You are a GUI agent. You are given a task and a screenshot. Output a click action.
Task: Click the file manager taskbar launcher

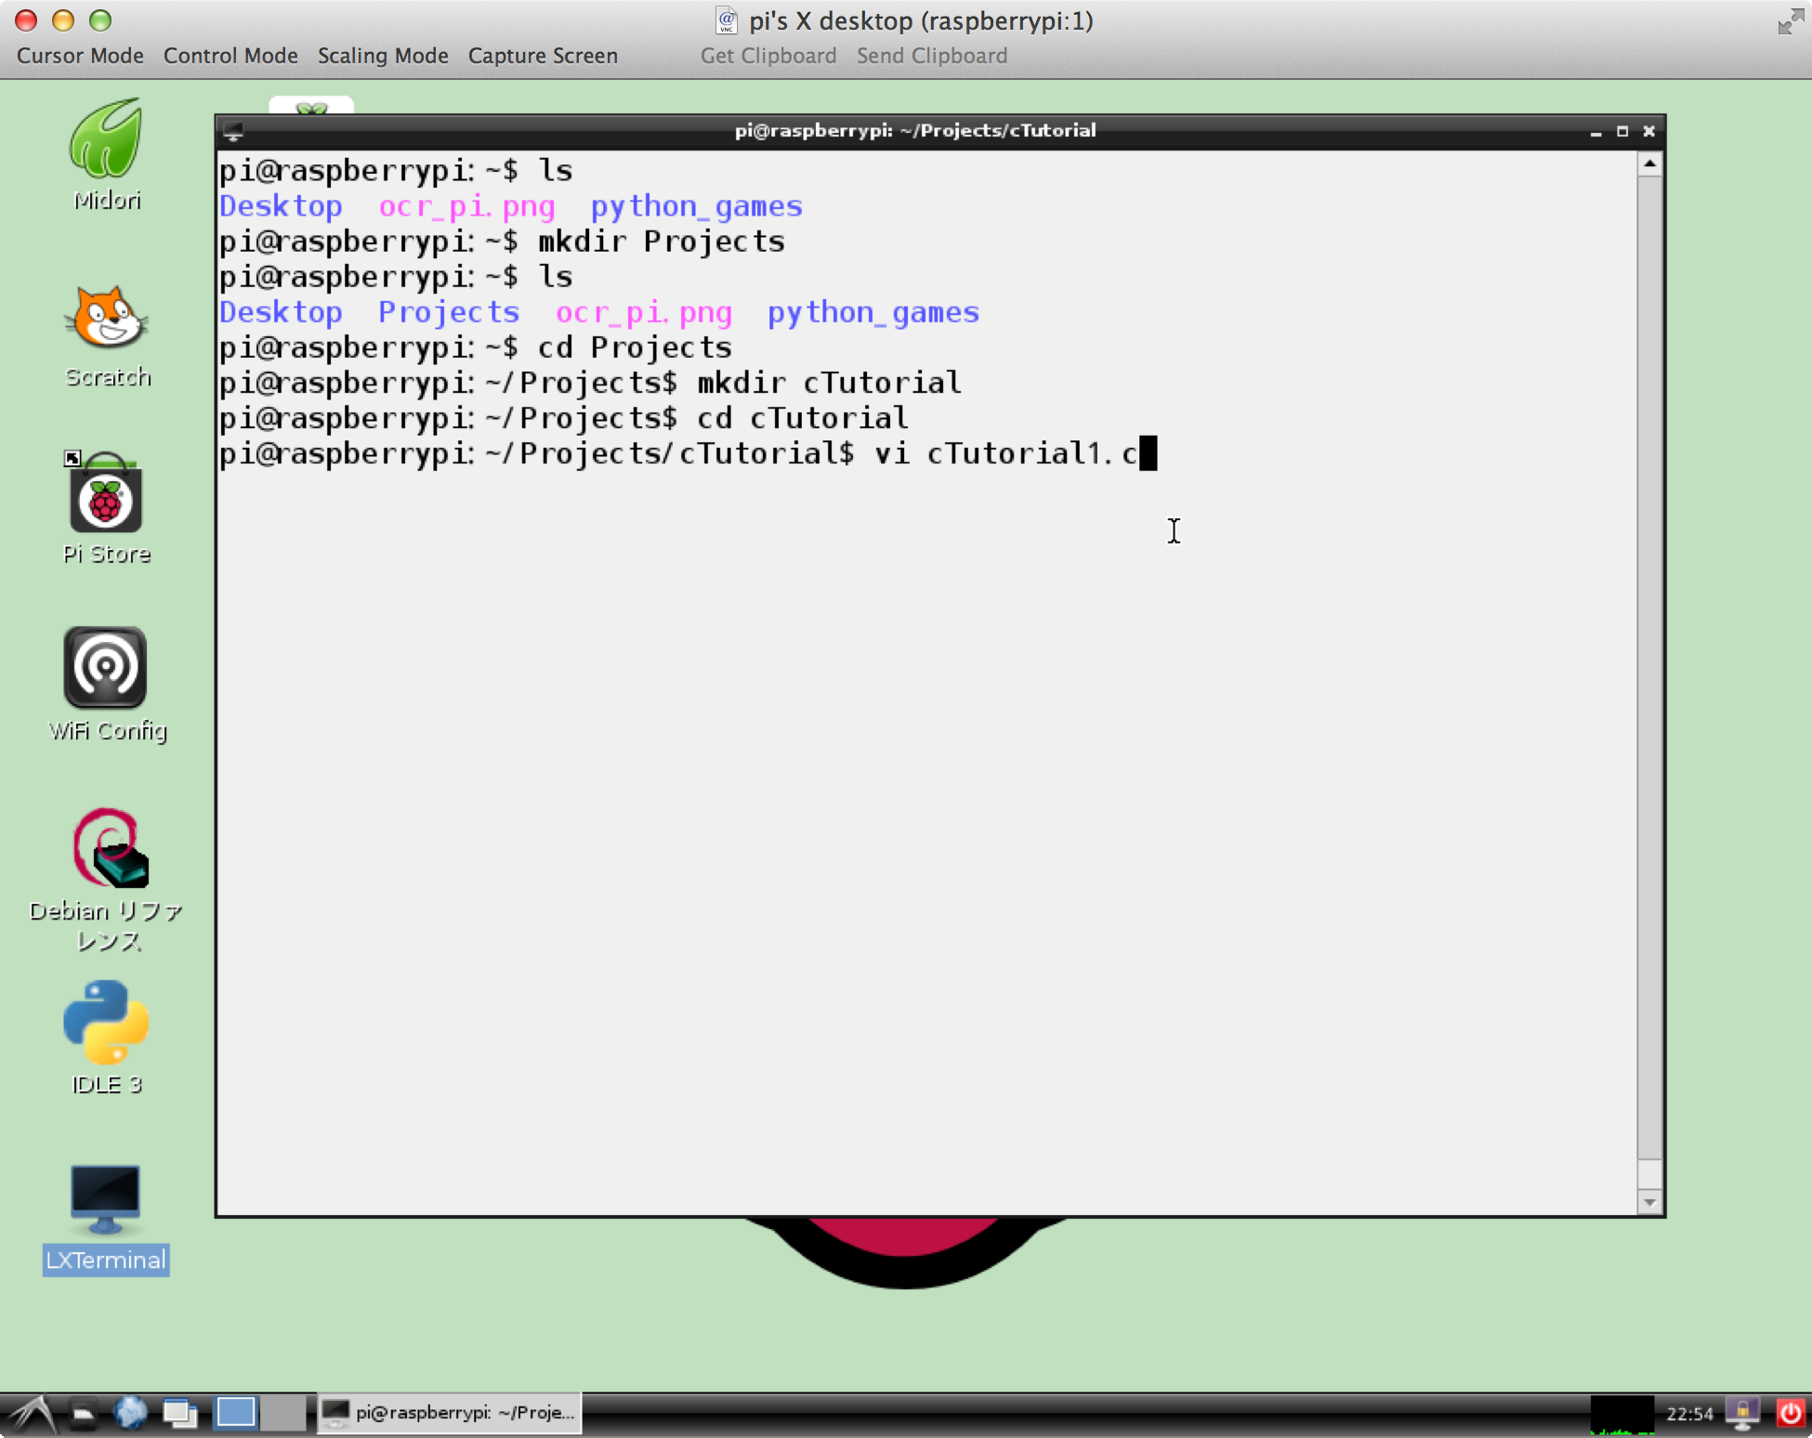click(x=83, y=1413)
